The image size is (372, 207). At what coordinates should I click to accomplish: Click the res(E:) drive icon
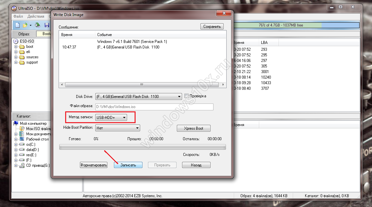point(22,155)
